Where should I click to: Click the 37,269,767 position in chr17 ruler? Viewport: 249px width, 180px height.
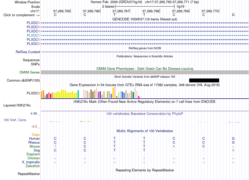(121, 11)
